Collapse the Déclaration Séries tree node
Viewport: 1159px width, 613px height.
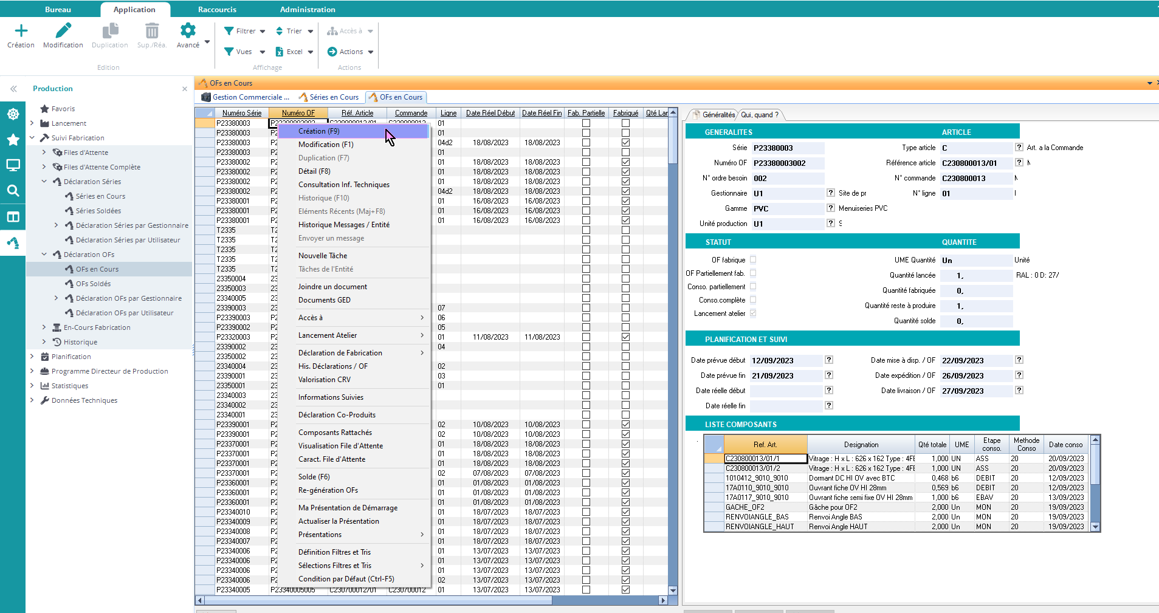(44, 182)
